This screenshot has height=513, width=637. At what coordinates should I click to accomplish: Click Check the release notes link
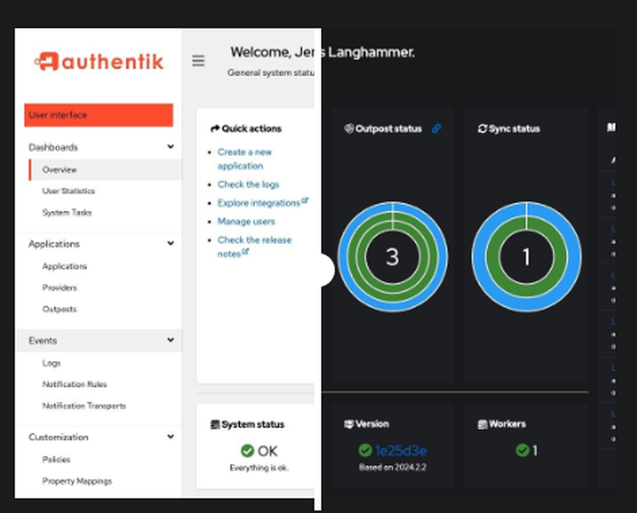tap(255, 247)
